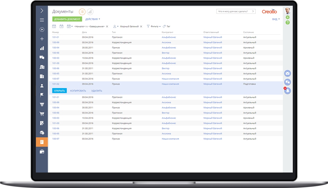328x188 pixels.
Task: Click the Creatio logo
Action: tap(269, 12)
